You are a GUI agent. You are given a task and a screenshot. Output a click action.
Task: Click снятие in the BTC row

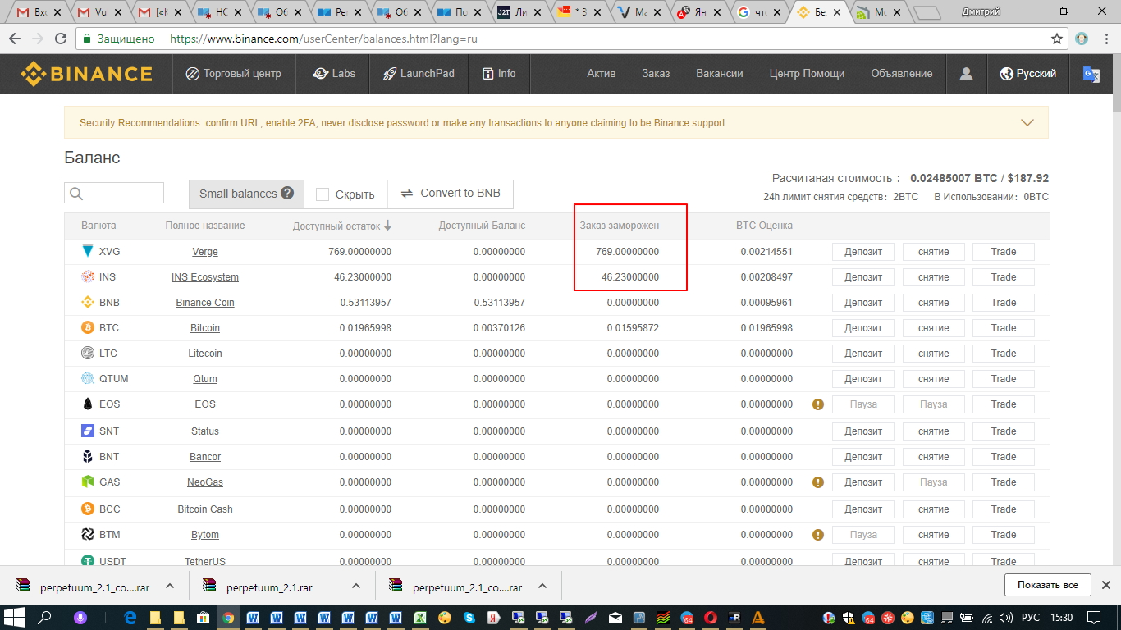(934, 328)
